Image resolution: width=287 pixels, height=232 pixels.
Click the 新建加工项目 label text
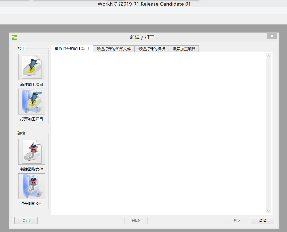click(x=32, y=84)
